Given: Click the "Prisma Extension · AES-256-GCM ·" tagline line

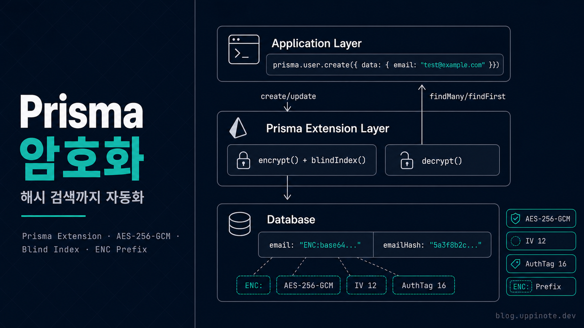Looking at the screenshot, I should point(101,236).
